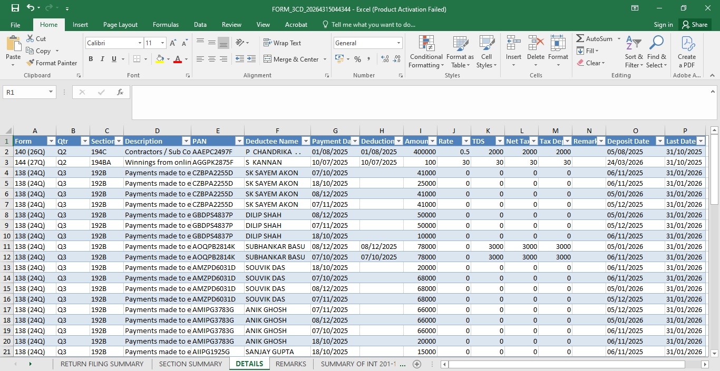The image size is (720, 371).
Task: Open the Calibri font name dropdown
Action: [140, 43]
